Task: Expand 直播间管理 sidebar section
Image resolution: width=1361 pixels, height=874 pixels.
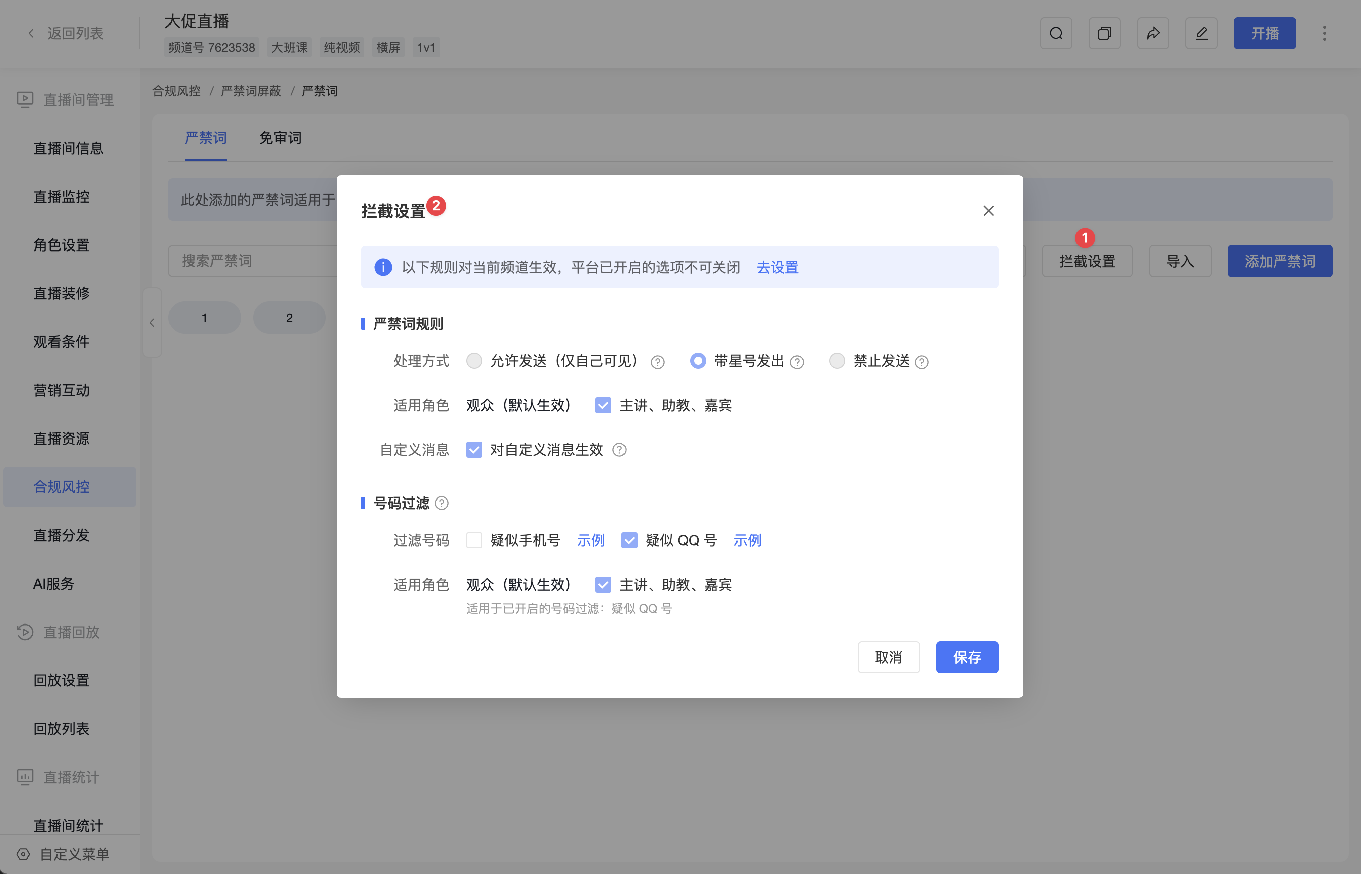Action: coord(65,100)
